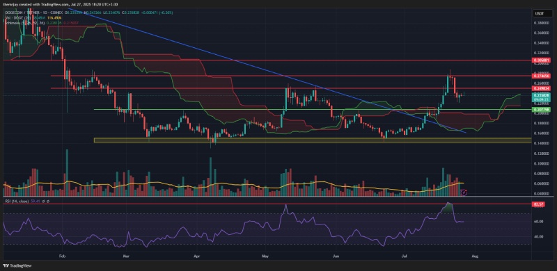Click the Jul label on time axis

point(405,256)
